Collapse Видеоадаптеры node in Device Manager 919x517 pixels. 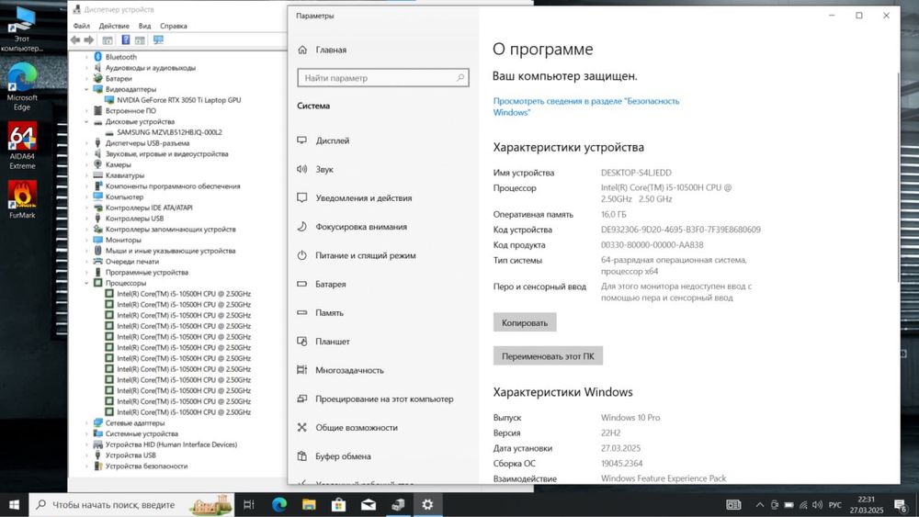86,89
